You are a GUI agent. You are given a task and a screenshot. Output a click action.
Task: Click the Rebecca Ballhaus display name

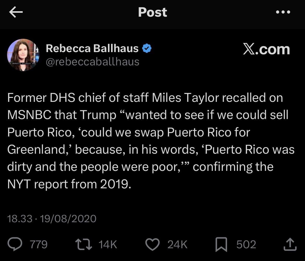click(x=92, y=48)
